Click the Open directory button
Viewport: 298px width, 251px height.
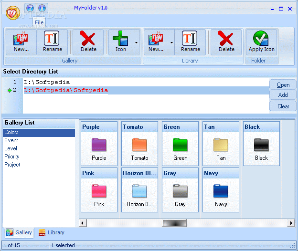tap(283, 85)
